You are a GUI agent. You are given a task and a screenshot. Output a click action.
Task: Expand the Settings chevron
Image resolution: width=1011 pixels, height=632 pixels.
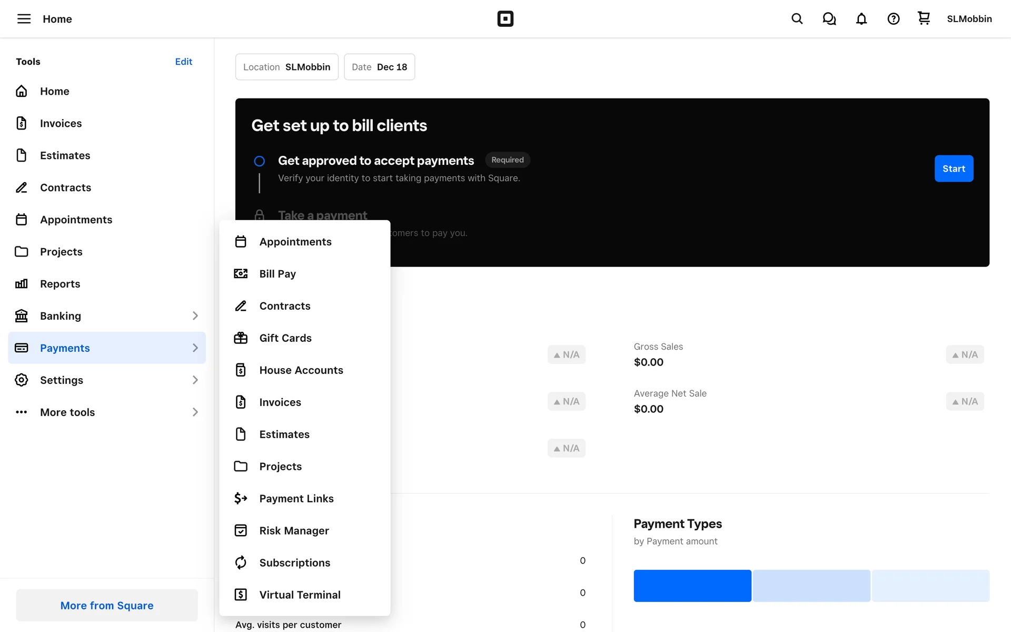tap(195, 380)
